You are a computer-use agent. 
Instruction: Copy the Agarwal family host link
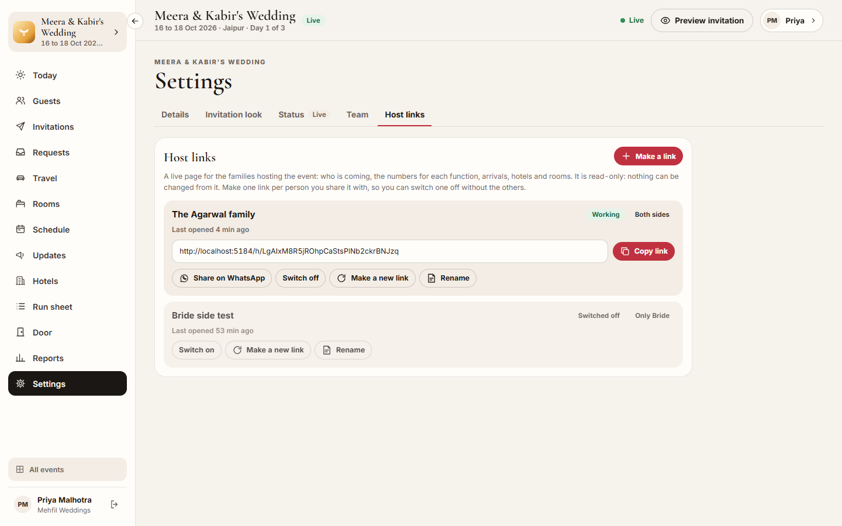coord(644,251)
